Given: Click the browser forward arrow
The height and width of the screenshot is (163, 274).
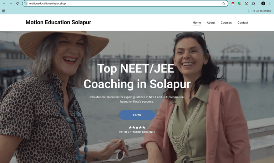Looking at the screenshot, I should (x=11, y=3).
